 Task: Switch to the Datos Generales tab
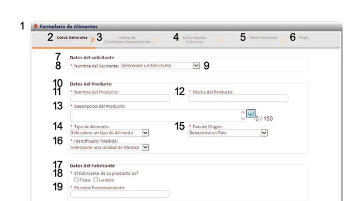(x=72, y=38)
